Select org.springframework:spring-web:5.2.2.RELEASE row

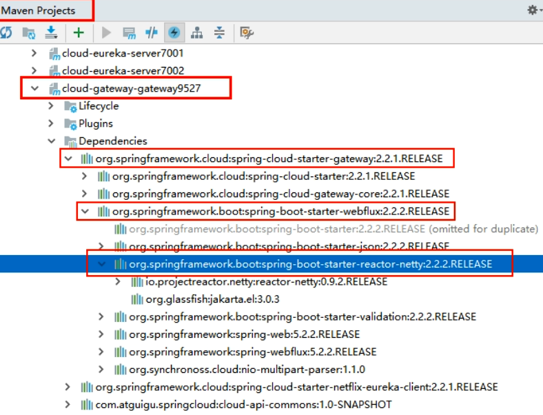coord(245,334)
